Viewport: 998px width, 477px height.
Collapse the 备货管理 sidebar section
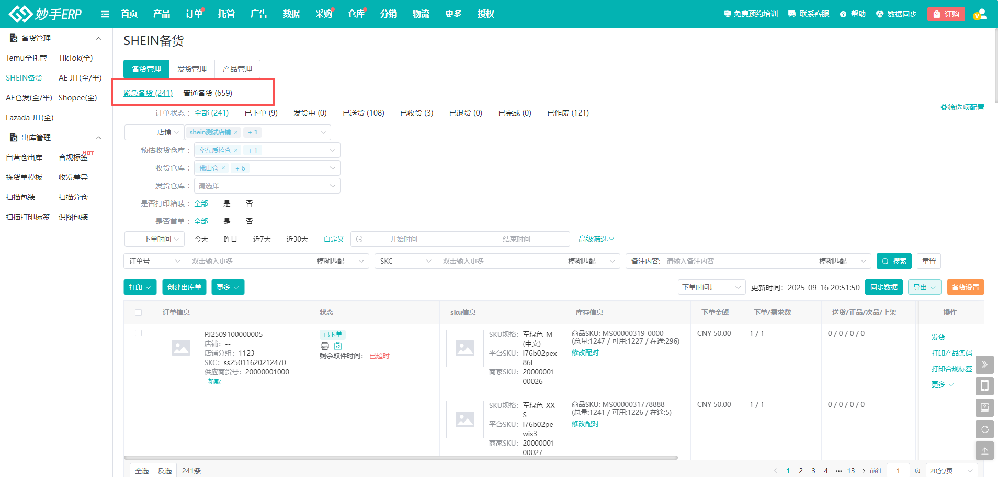98,38
